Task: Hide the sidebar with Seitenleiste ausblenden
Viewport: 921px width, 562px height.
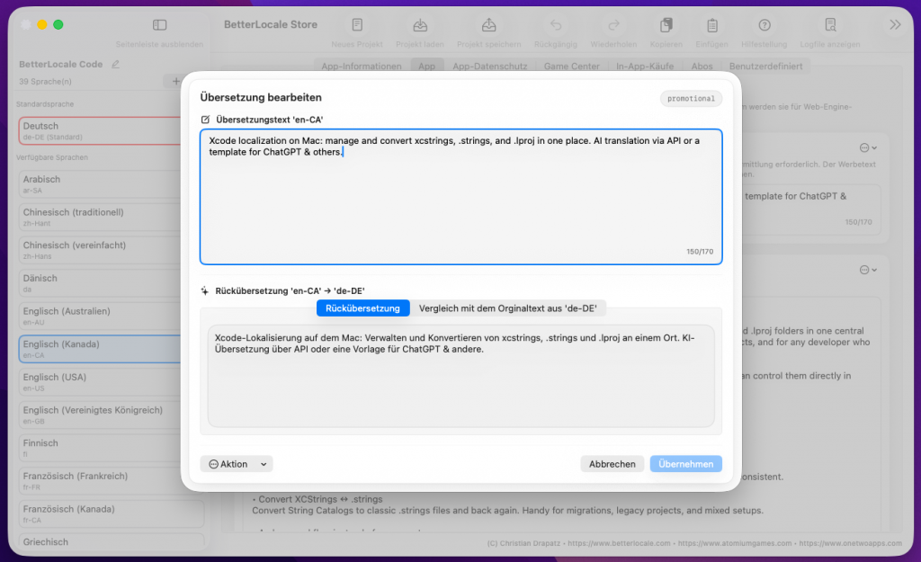Action: [x=159, y=25]
